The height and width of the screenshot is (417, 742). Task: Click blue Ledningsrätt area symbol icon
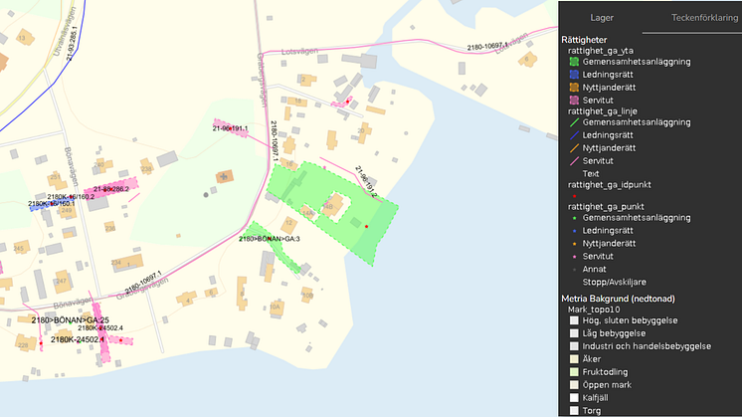[x=574, y=75]
